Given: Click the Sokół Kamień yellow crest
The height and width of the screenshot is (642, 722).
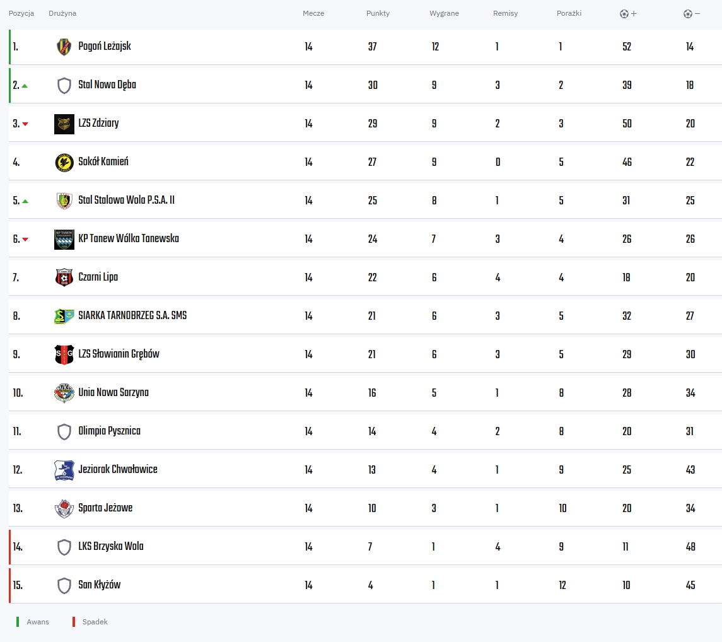Looking at the screenshot, I should click(64, 162).
